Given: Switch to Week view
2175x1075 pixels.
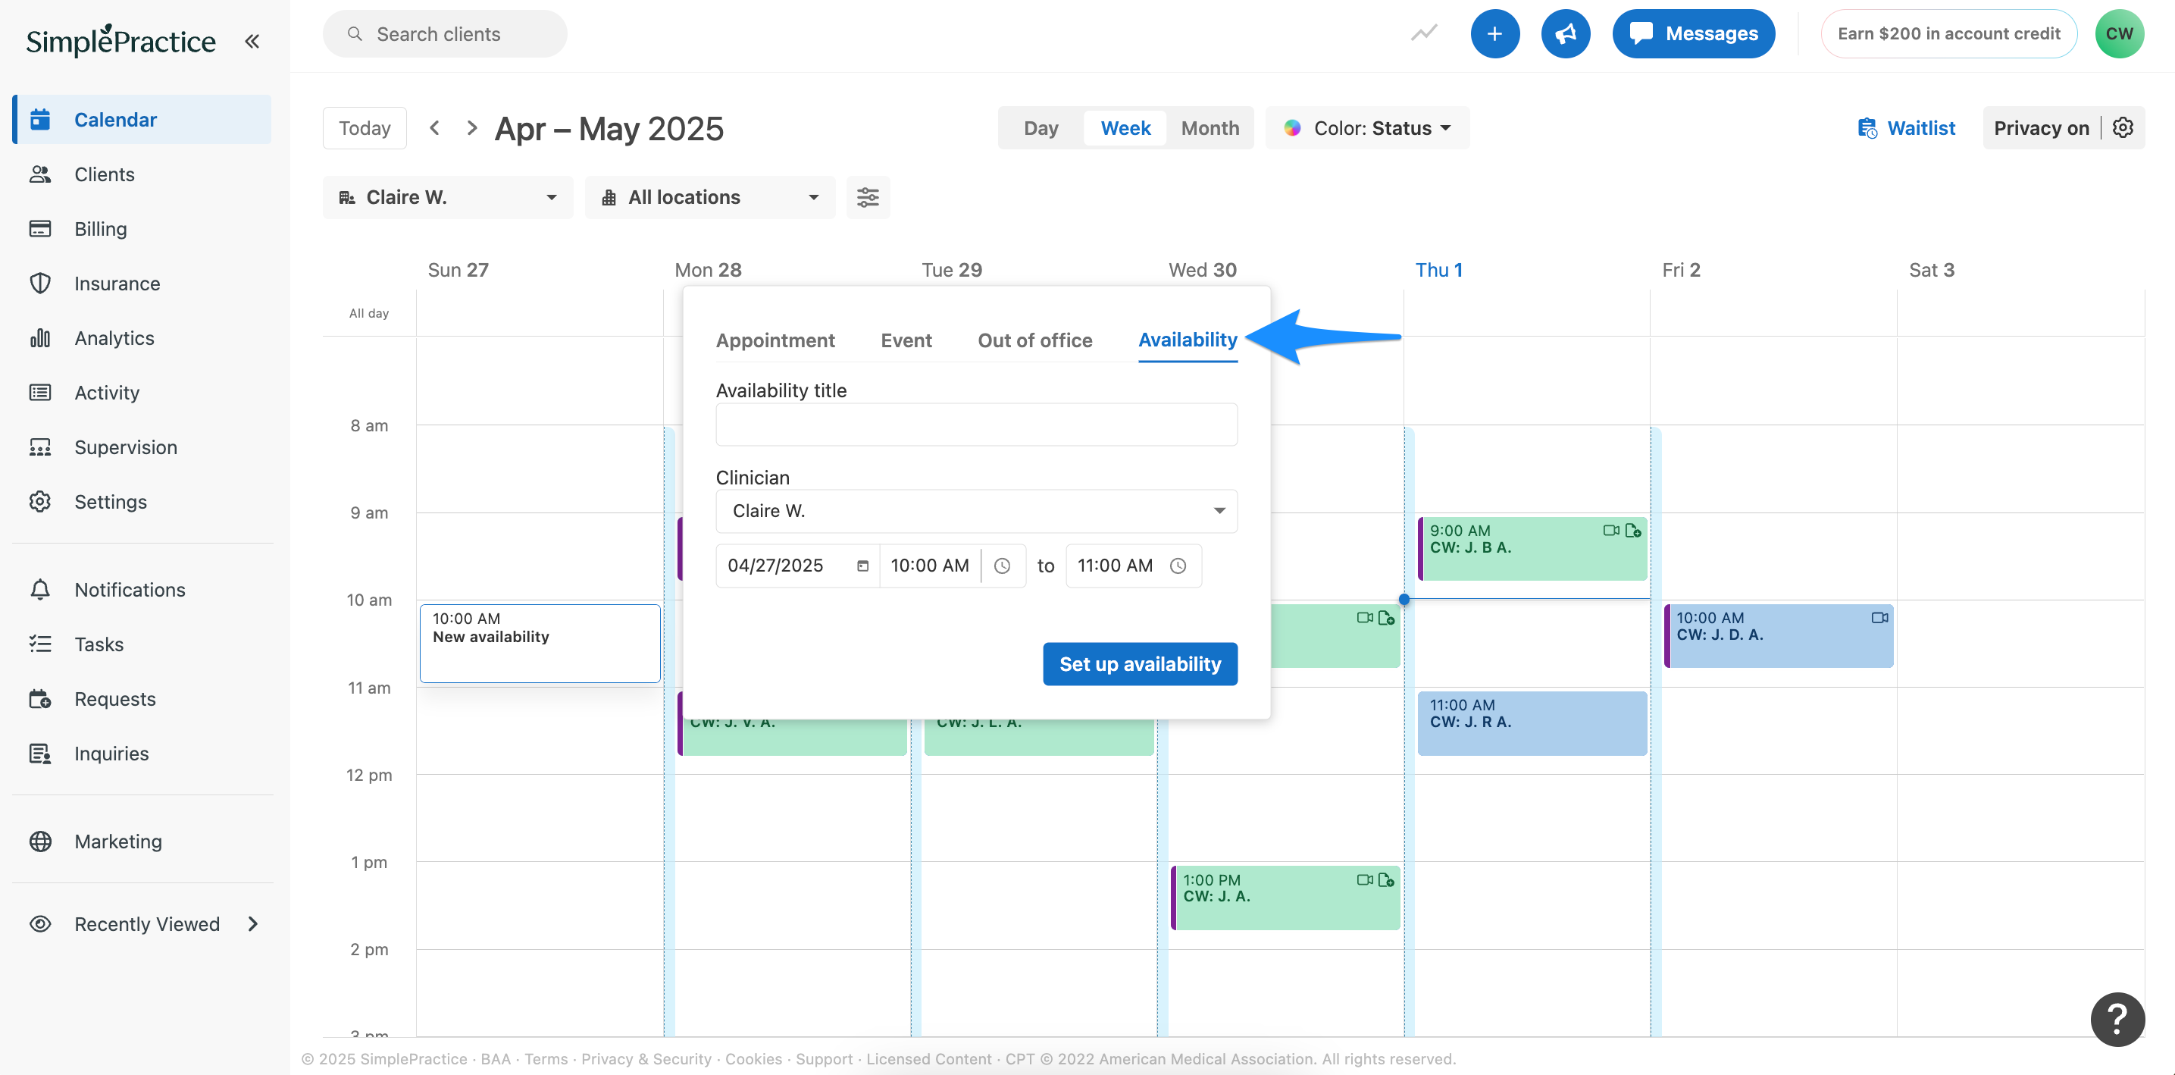Looking at the screenshot, I should point(1125,128).
